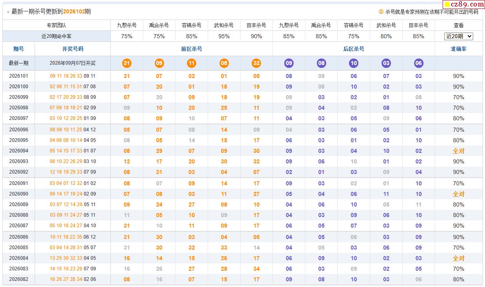
Task: Click issue 2026082 row label
Action: point(19,279)
